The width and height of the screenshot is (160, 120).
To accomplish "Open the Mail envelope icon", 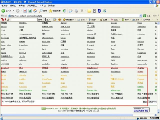I will (x=70, y=11).
